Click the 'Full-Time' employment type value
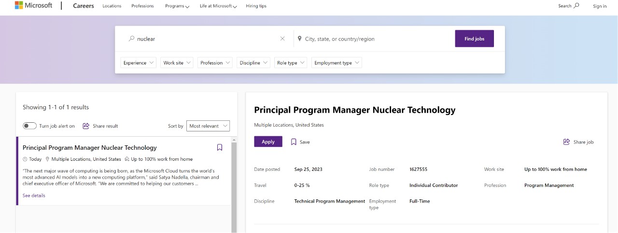Image resolution: width=618 pixels, height=233 pixels. point(420,201)
